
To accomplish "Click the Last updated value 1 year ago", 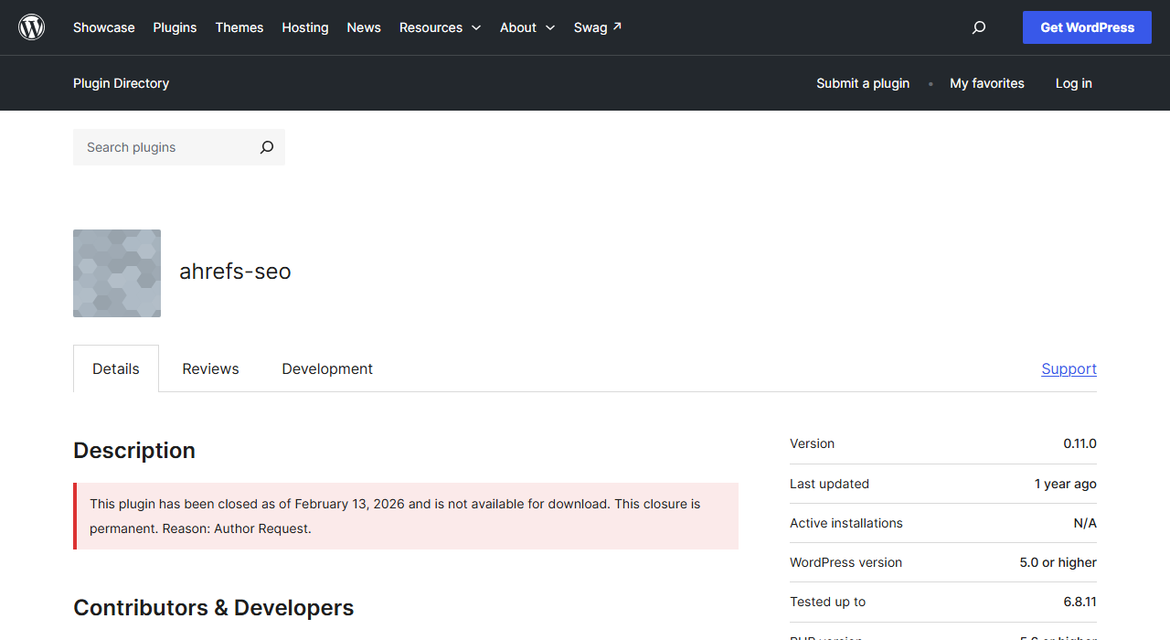I will pos(1066,484).
